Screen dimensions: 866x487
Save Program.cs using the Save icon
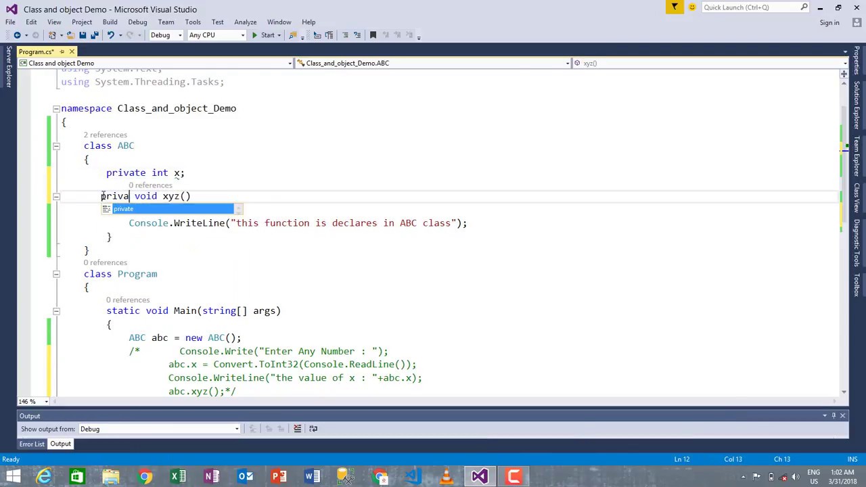pyautogui.click(x=83, y=35)
